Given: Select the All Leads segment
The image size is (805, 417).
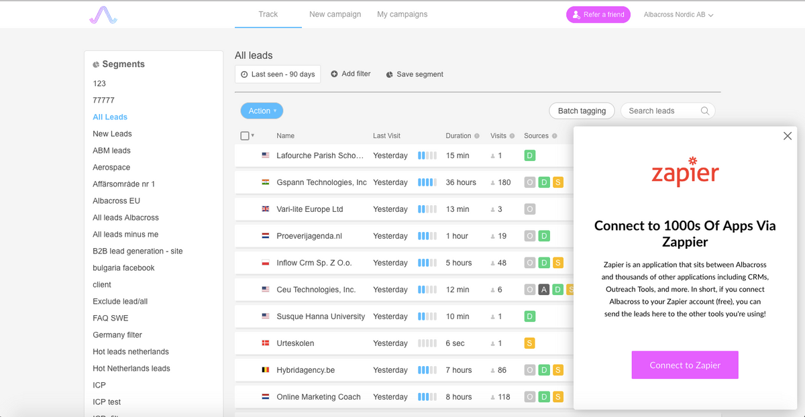Looking at the screenshot, I should point(110,117).
